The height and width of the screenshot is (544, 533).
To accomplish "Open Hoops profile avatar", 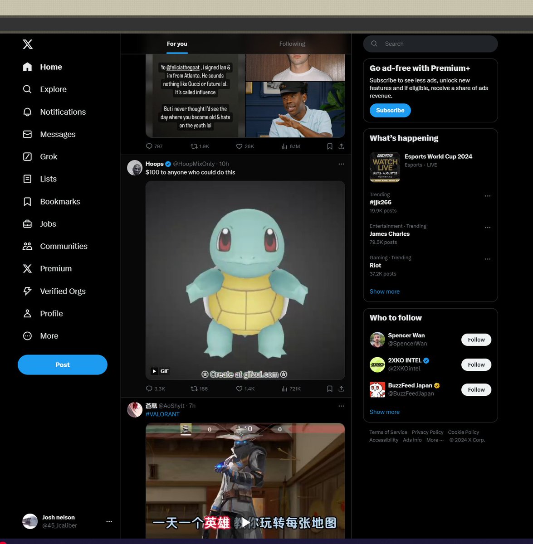I will click(135, 168).
